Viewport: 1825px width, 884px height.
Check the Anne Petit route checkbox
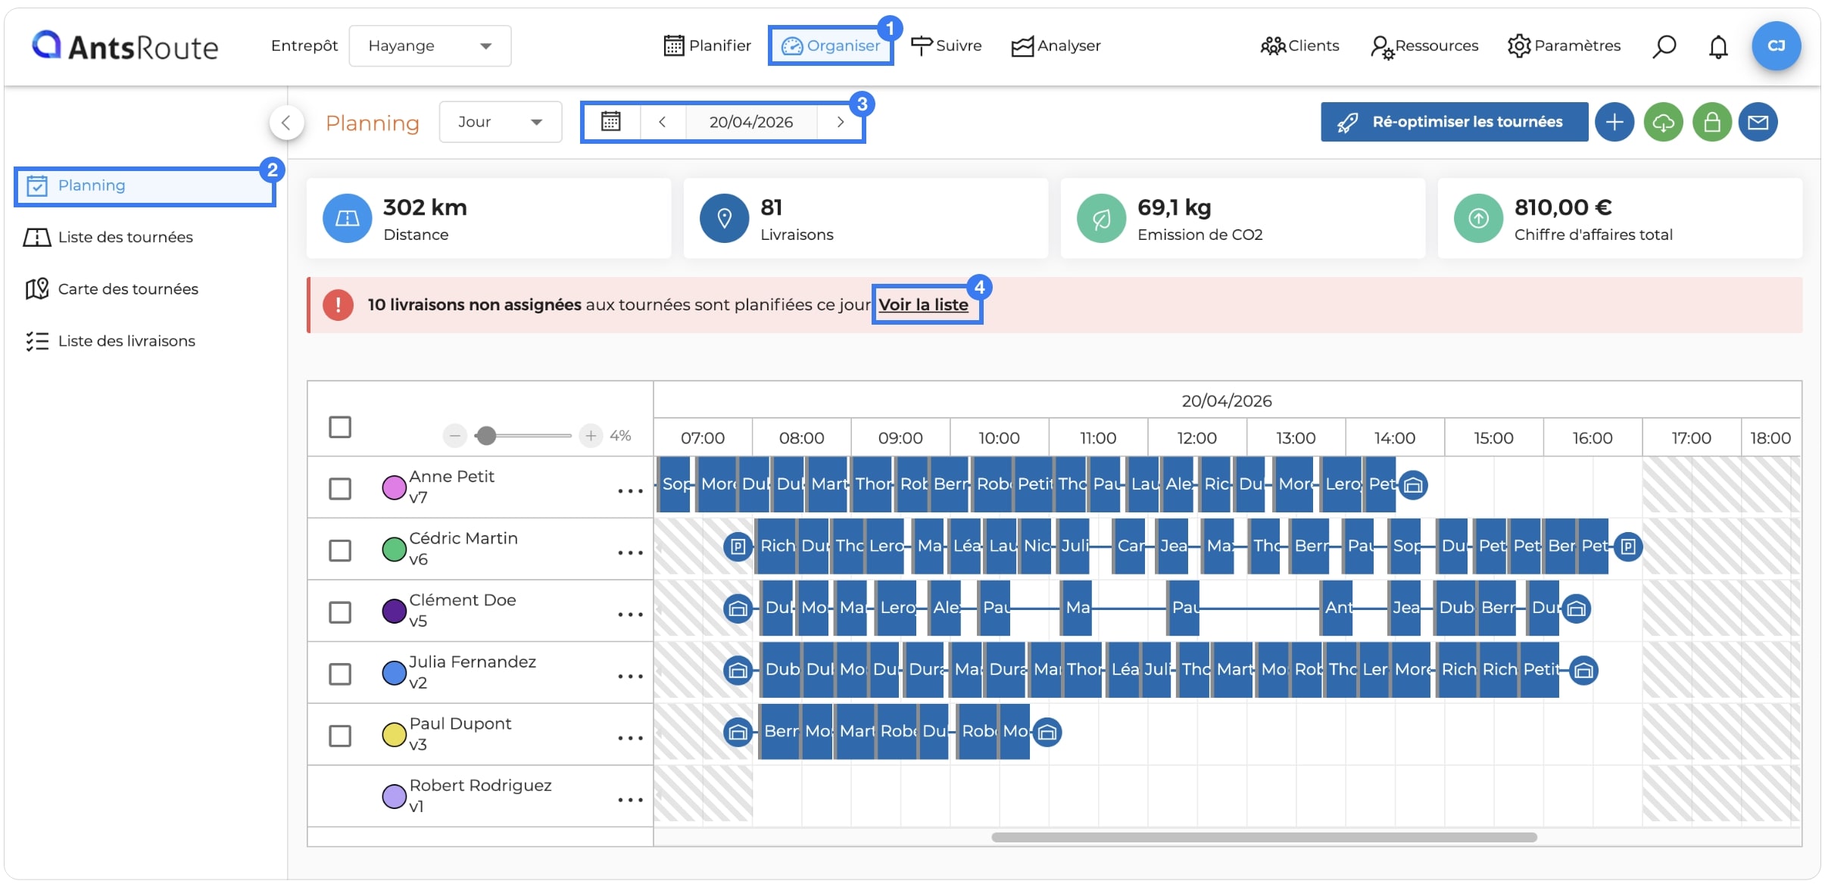coord(340,489)
